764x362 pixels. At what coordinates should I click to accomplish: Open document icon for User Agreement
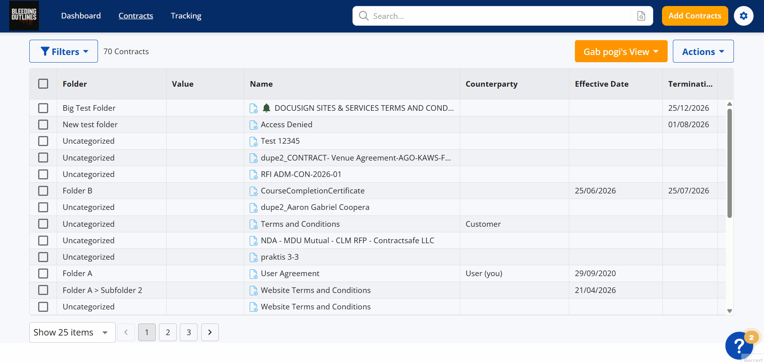coord(253,274)
